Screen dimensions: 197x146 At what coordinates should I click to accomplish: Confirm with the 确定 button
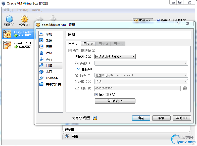pyautogui.click(x=141, y=118)
